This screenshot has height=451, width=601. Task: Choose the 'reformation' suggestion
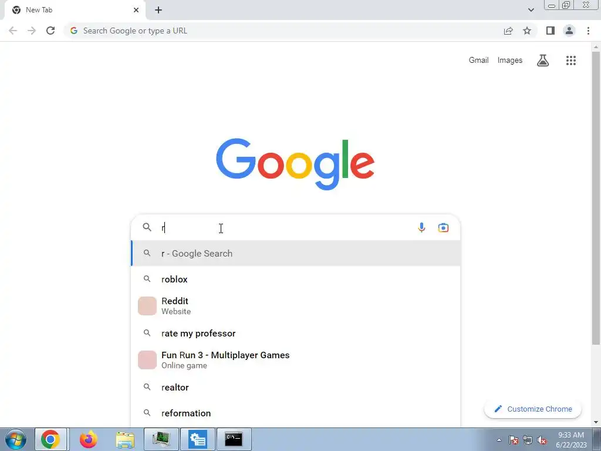click(296, 413)
